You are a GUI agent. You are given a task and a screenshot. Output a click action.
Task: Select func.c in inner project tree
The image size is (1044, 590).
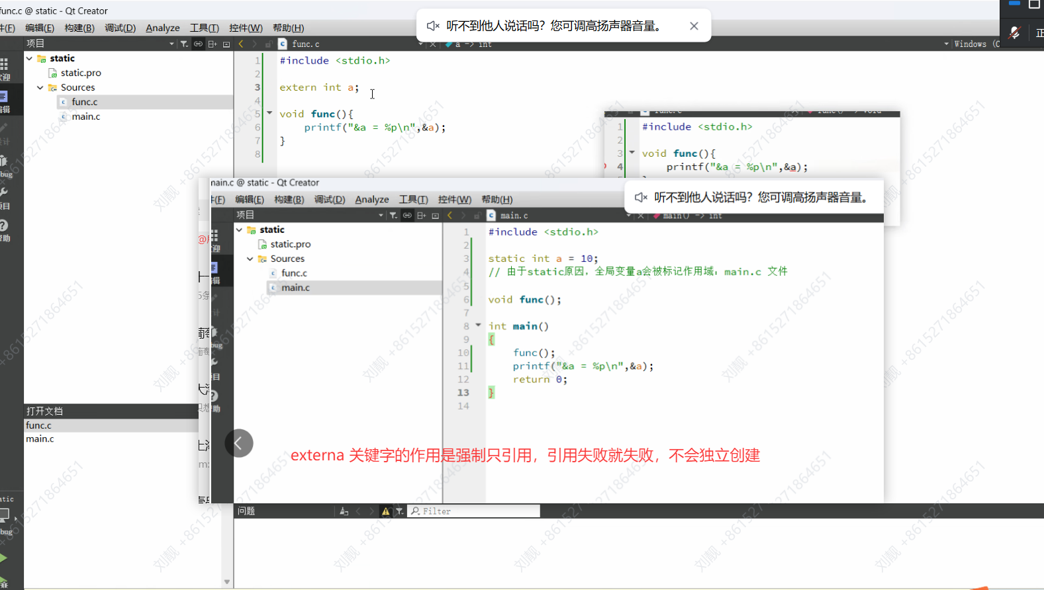coord(294,273)
